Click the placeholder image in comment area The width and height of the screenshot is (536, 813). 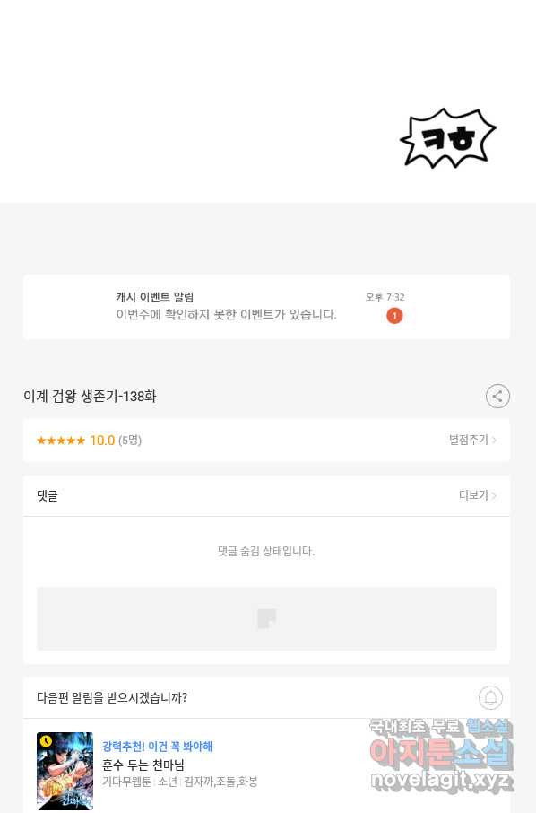[x=267, y=618]
